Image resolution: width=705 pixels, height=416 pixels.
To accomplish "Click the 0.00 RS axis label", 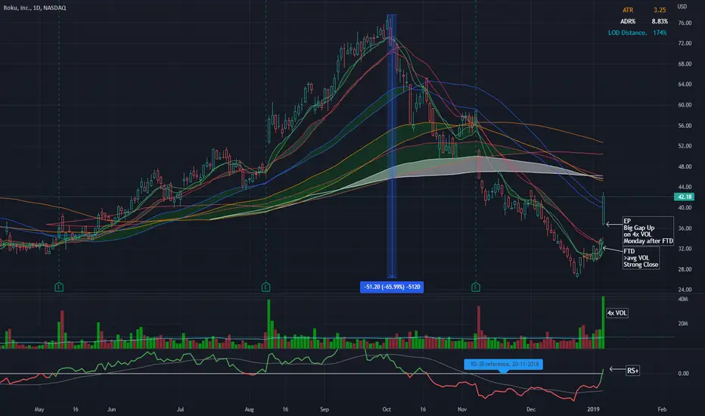I will pos(683,374).
